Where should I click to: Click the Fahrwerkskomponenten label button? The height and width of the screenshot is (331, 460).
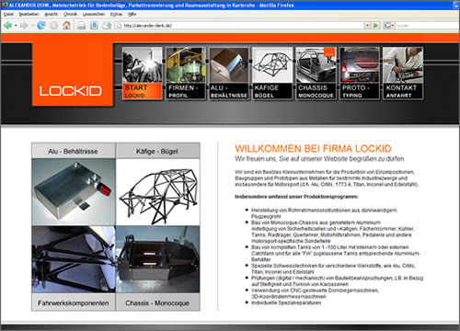[x=74, y=302]
